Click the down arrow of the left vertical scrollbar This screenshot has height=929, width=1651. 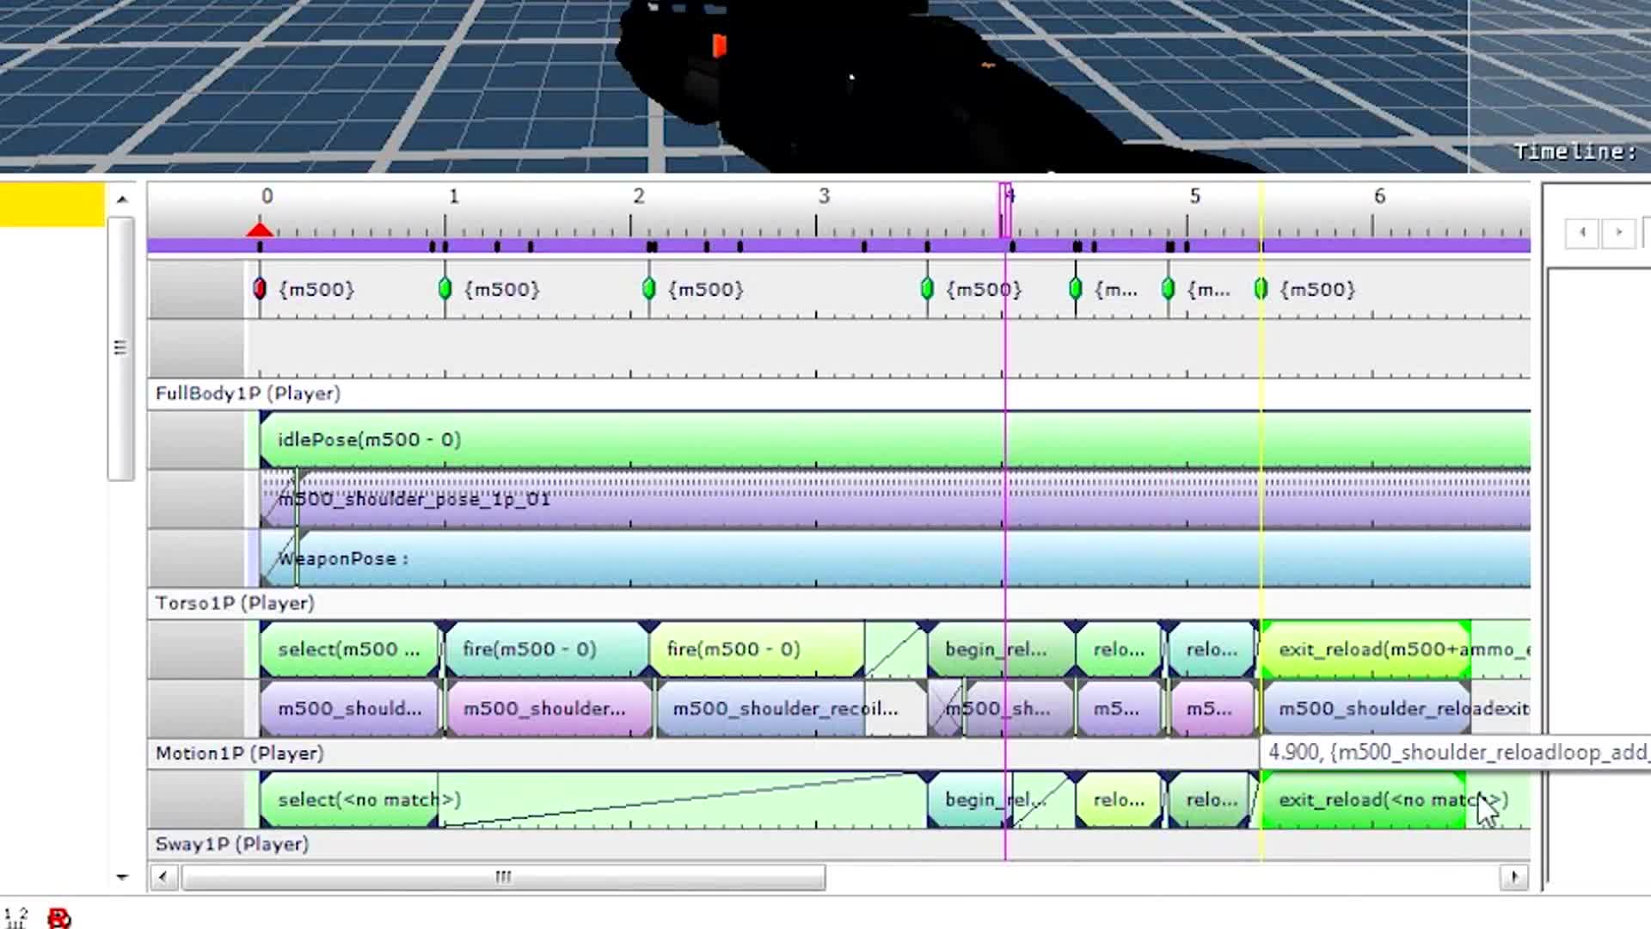(x=122, y=877)
